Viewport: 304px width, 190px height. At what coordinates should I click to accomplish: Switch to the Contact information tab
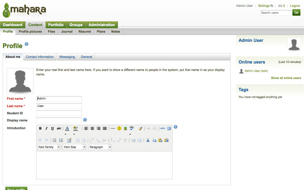coord(40,57)
